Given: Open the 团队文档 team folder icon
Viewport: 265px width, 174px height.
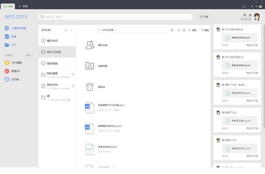Looking at the screenshot, I should point(90,45).
